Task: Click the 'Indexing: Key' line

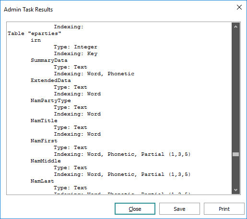Action: click(x=76, y=54)
